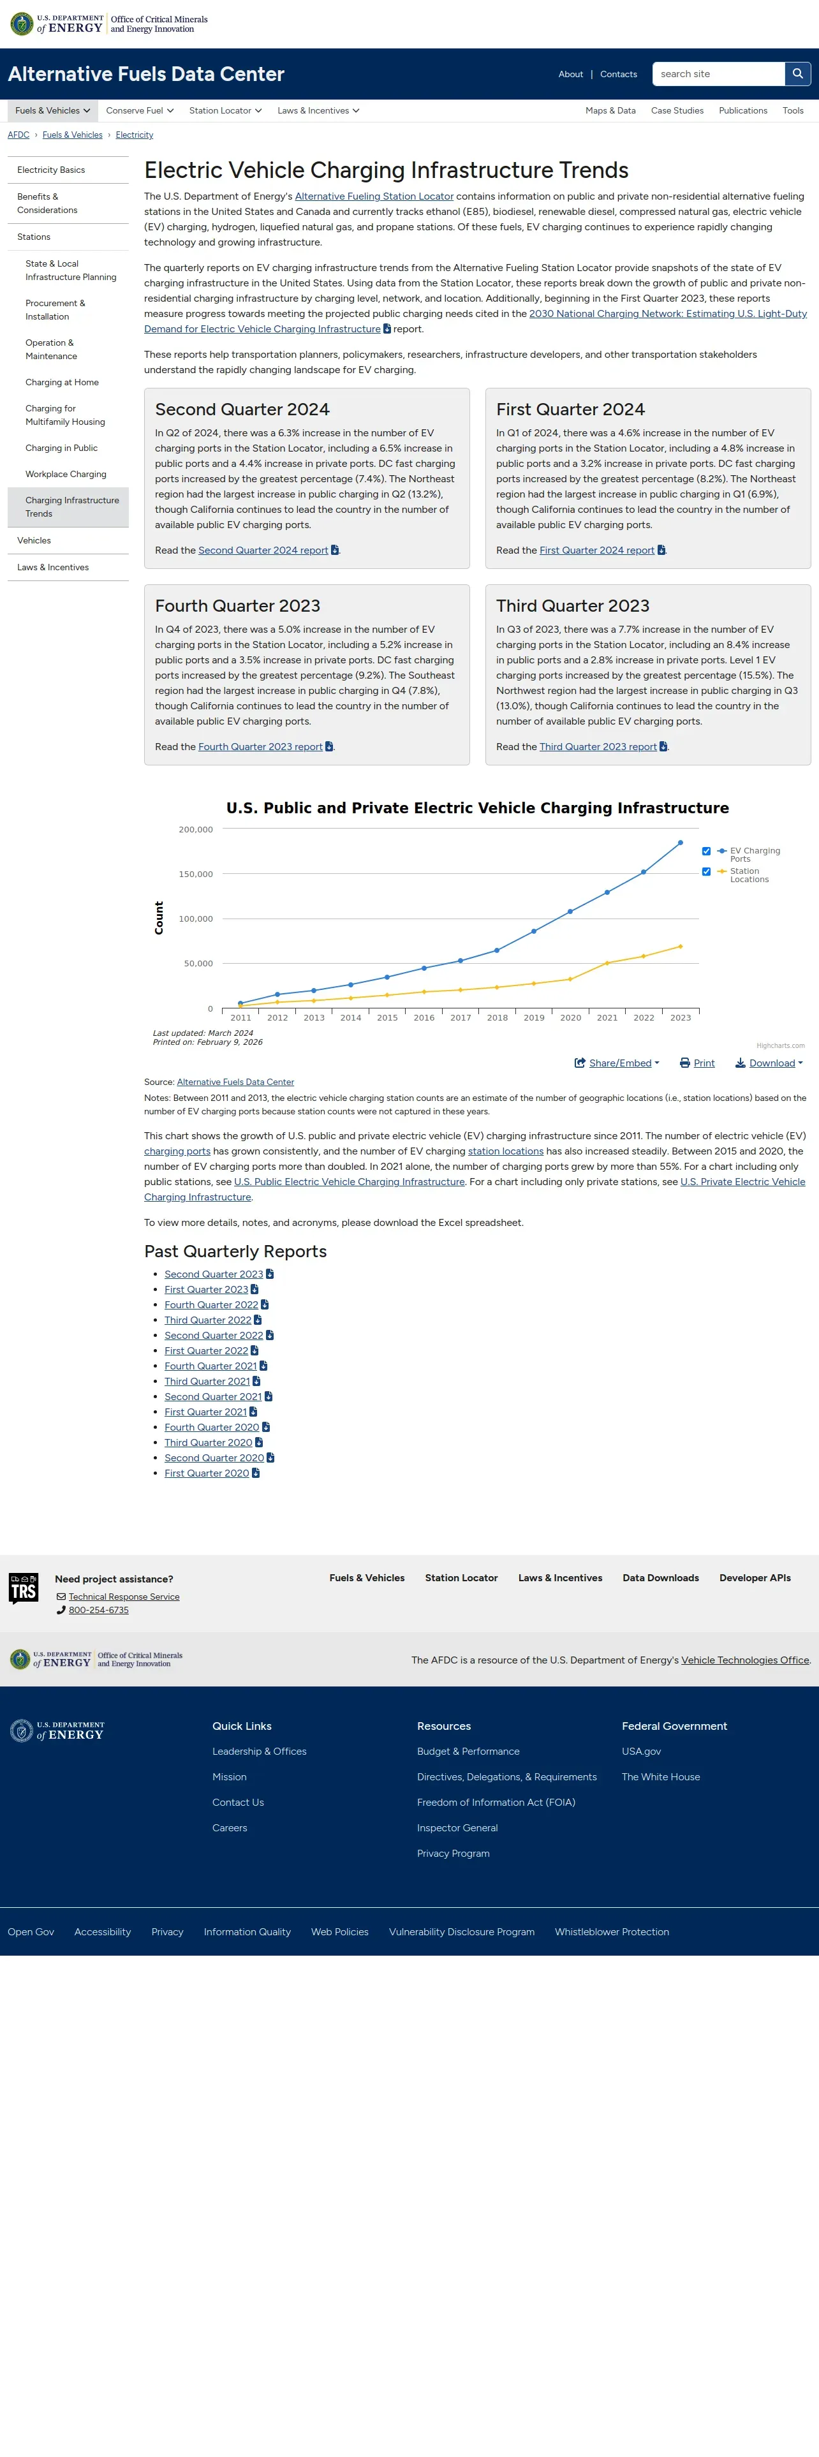Click the search site input field
The width and height of the screenshot is (819, 2457).
(719, 75)
